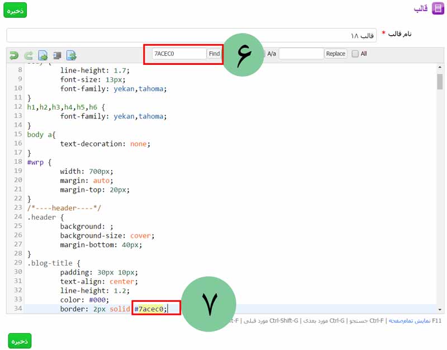Viewport: 447px width, 350px height.
Task: Open the نمایش تمام‌صفحه fullscreen link
Action: tap(410, 321)
